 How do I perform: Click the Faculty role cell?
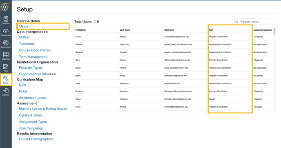[x=212, y=99]
